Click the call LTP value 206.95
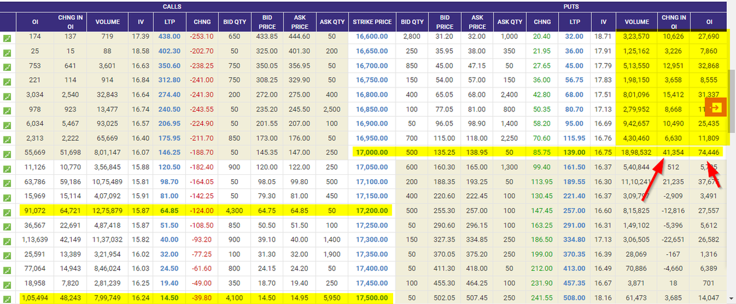Screen dimensions: 736x304 (x=169, y=124)
